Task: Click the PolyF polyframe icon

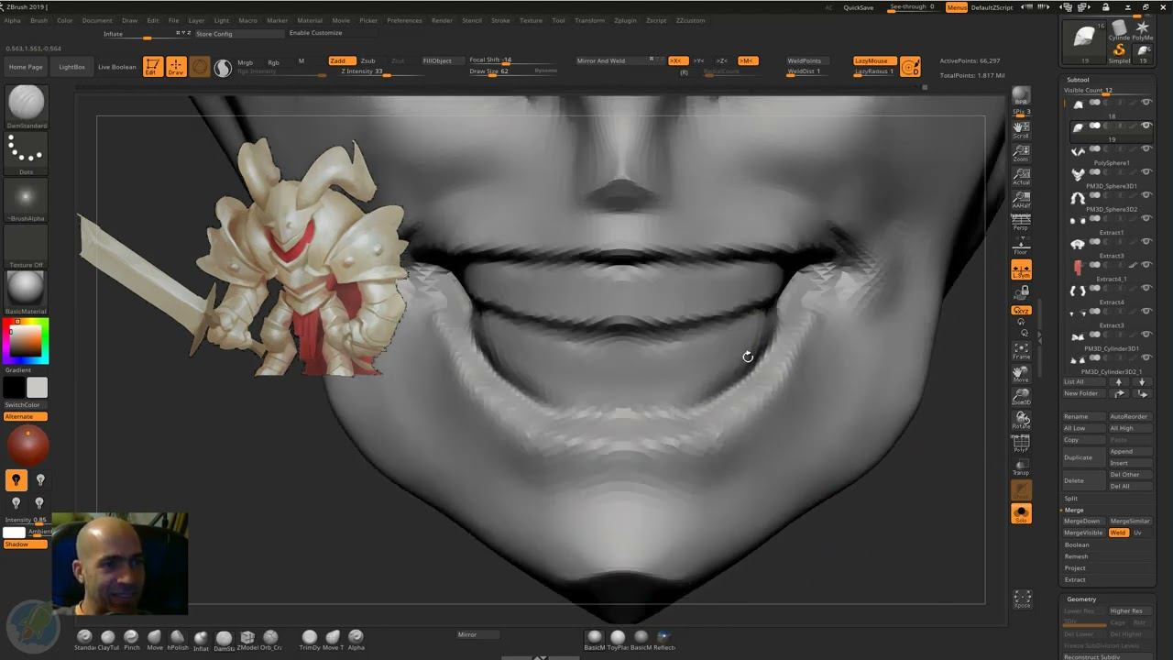Action: click(1021, 445)
